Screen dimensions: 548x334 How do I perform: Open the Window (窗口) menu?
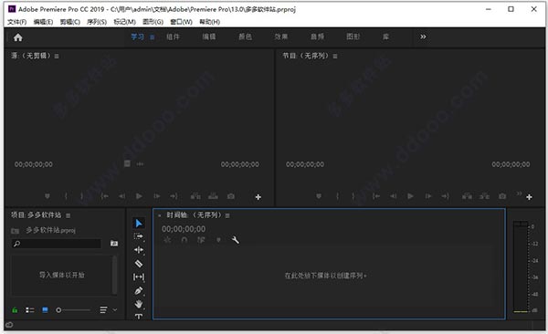181,22
